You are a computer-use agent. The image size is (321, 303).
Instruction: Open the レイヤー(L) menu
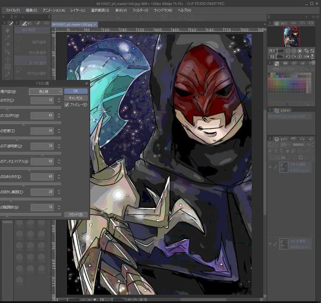[78, 10]
